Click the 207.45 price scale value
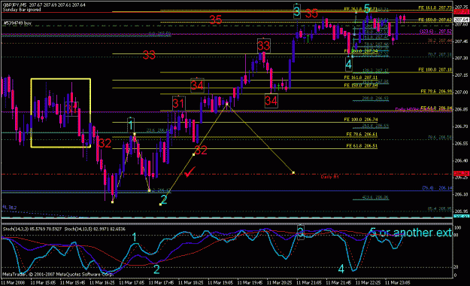This screenshot has height=286, width=470. pyautogui.click(x=461, y=41)
